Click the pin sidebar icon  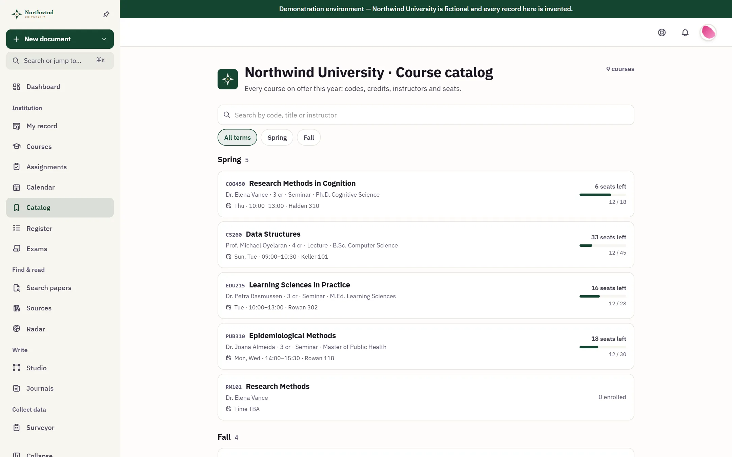106,14
